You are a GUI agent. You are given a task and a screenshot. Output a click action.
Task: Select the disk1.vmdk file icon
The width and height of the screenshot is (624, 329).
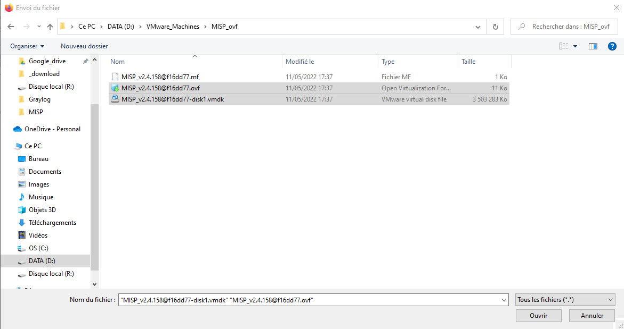(x=115, y=99)
